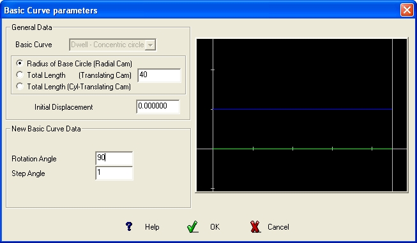Click the Rotation Angle input field
This screenshot has width=417, height=243.
click(x=114, y=158)
